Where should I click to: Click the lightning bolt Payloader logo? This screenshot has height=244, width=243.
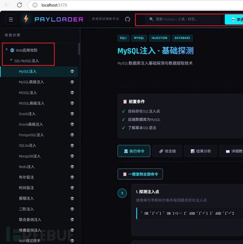(26, 19)
